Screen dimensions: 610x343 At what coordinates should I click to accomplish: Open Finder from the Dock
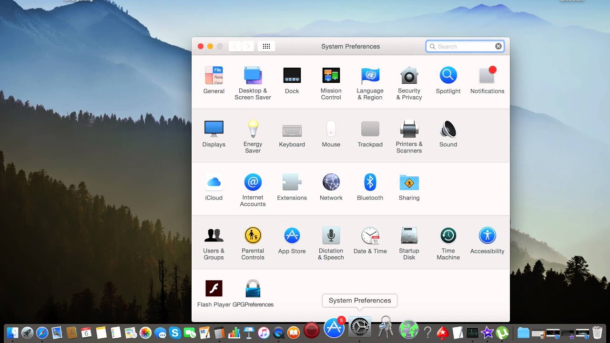pyautogui.click(x=12, y=333)
